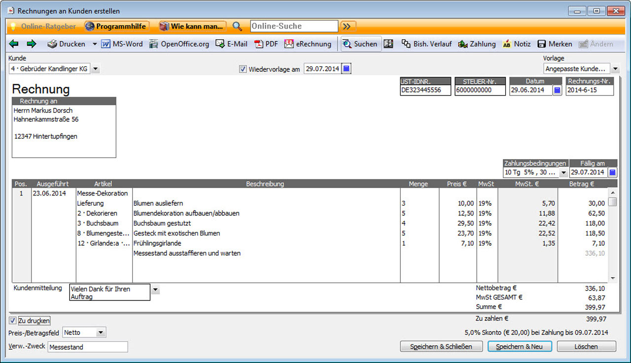631x363 pixels.
Task: Click the 'Rechnung an' address box
Action: pyautogui.click(x=64, y=131)
